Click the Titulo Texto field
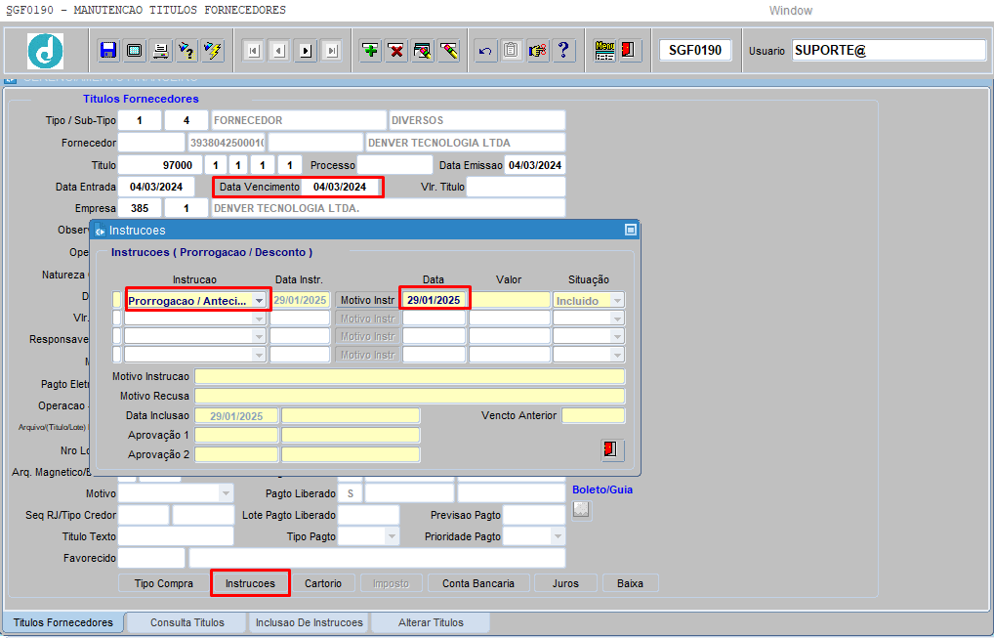 (x=176, y=536)
